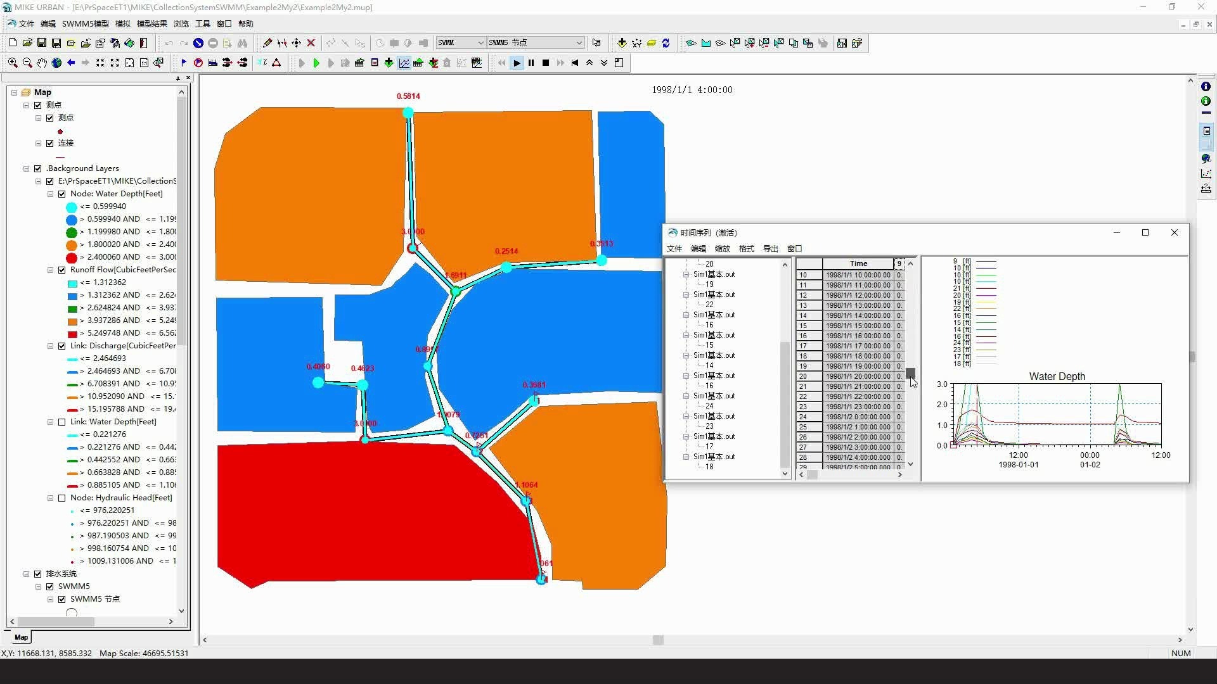
Task: Collapse Link: Discharge legend group
Action: [x=50, y=346]
